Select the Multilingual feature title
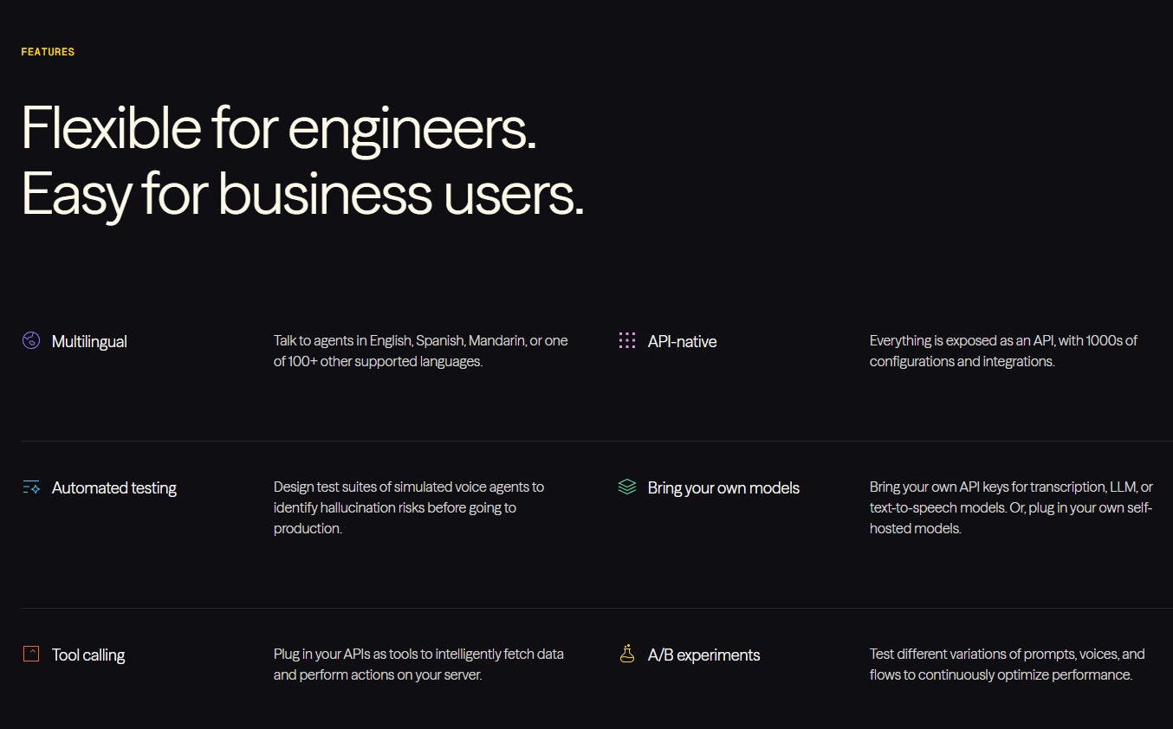Screen dimensions: 1173x729 click(x=89, y=342)
